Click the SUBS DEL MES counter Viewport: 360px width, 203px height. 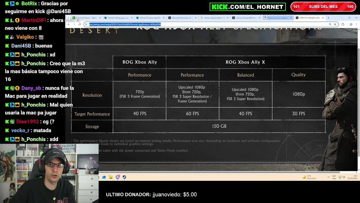pos(323,7)
